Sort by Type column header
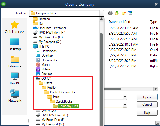 pyautogui.click(x=153, y=22)
